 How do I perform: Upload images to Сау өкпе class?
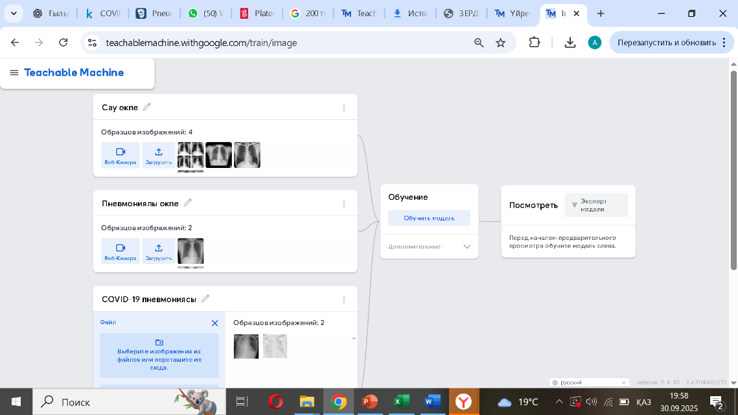tap(159, 155)
